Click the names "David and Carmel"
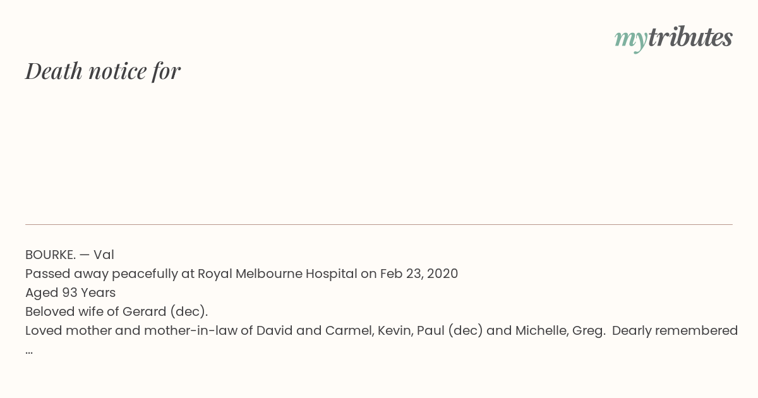The height and width of the screenshot is (398, 758). [315, 331]
